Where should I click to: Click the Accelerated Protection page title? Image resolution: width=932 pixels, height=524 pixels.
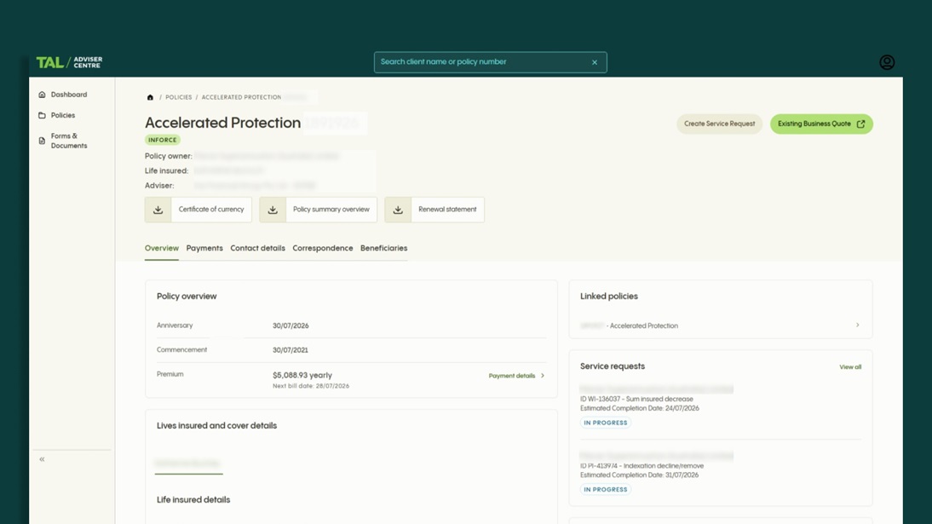223,123
